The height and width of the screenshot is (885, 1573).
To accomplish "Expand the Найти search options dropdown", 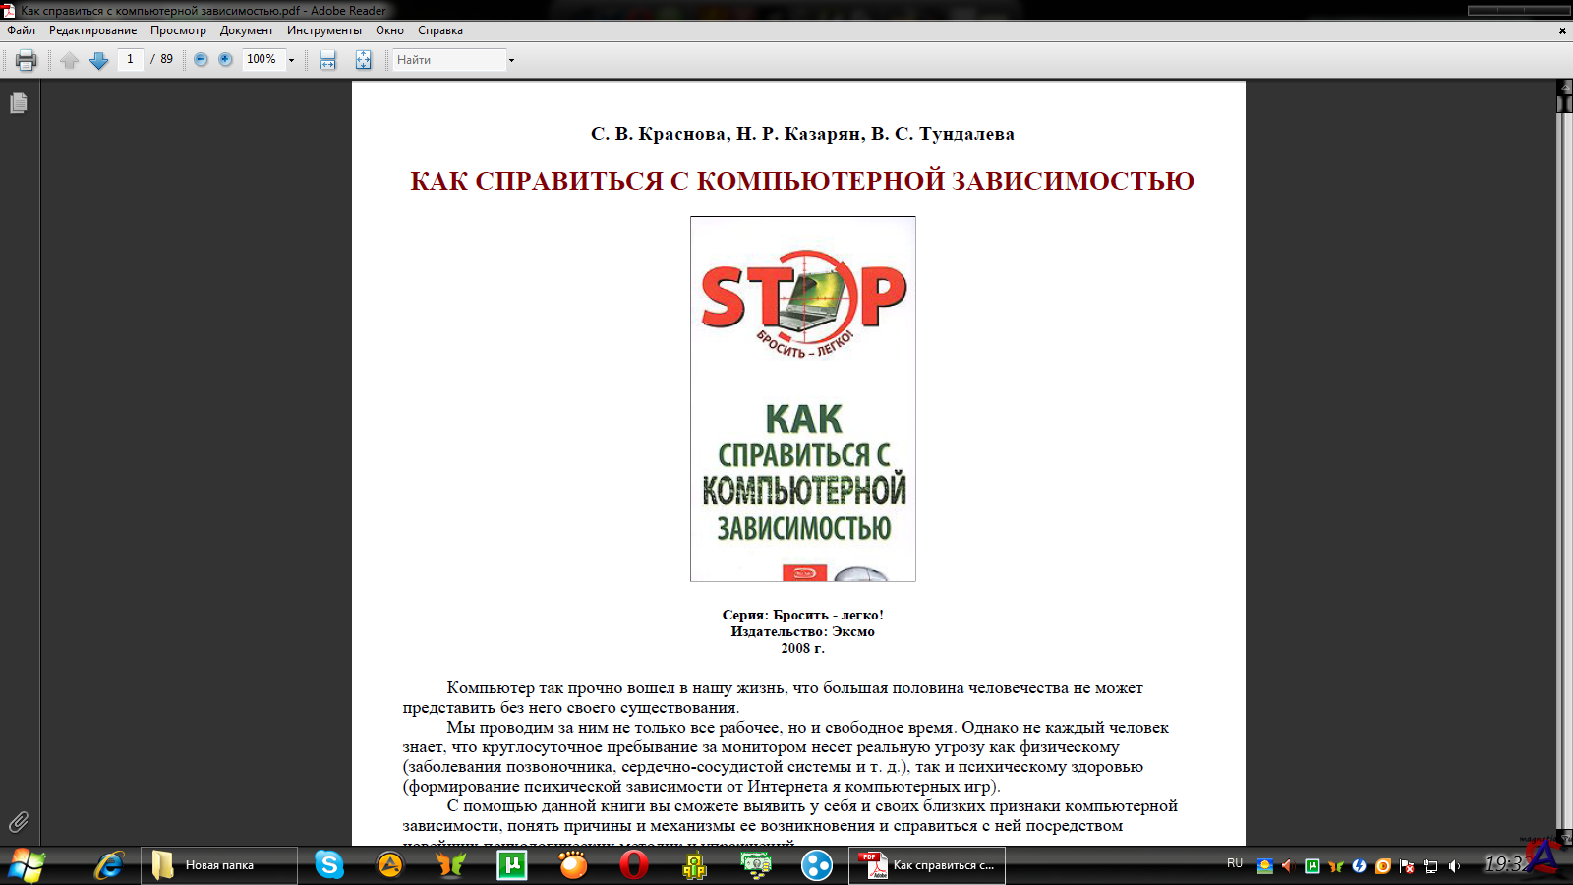I will click(x=511, y=61).
